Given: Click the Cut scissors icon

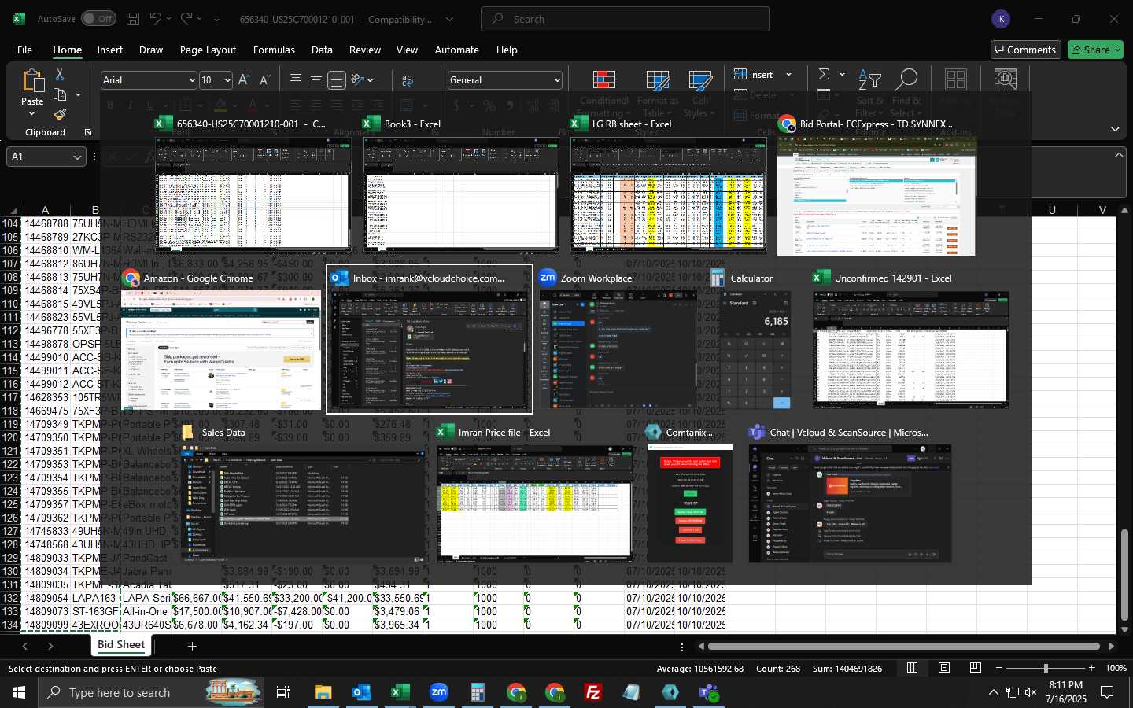Looking at the screenshot, I should (60, 74).
